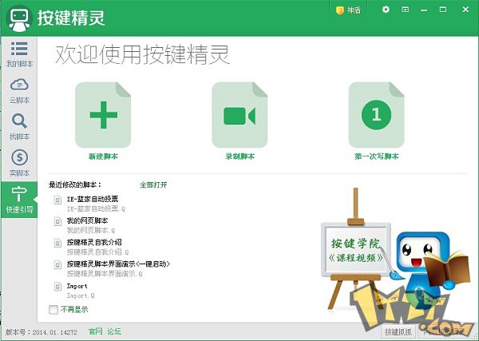The image size is (479, 341).
Task: Click the 录制脚本 camera icon
Action: 239,115
